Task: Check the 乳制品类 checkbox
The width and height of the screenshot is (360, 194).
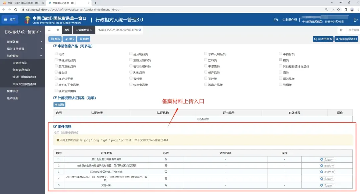Action: coord(131,72)
